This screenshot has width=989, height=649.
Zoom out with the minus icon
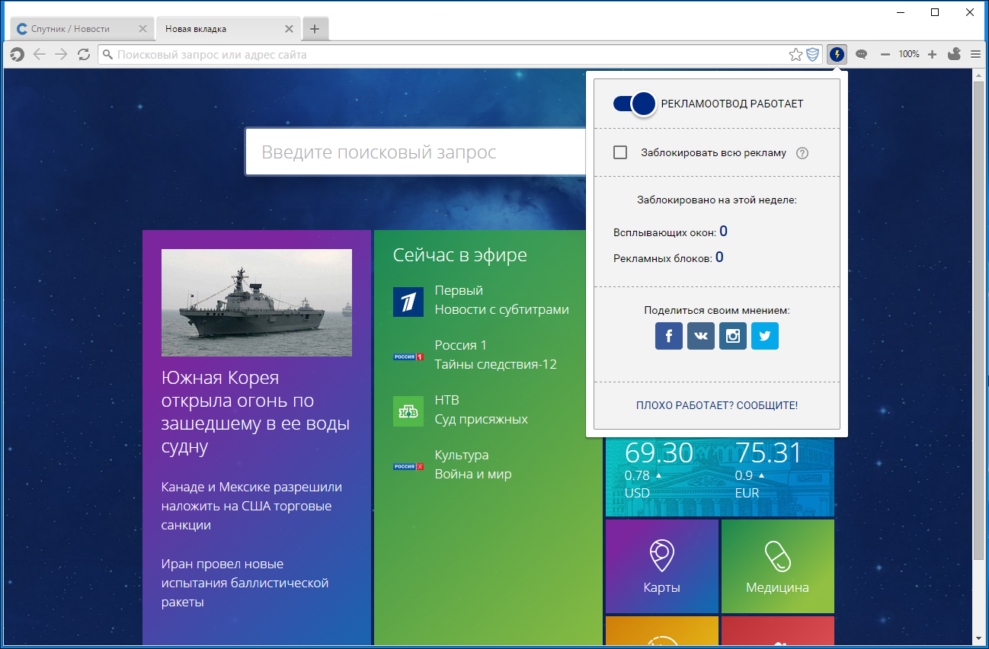pos(885,55)
